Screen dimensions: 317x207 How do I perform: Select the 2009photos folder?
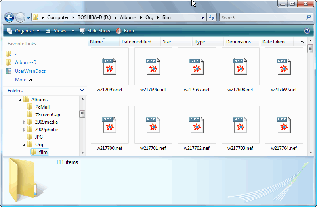pyautogui.click(x=47, y=130)
